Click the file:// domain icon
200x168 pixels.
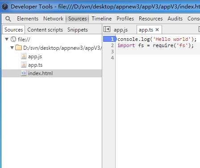(x=13, y=39)
